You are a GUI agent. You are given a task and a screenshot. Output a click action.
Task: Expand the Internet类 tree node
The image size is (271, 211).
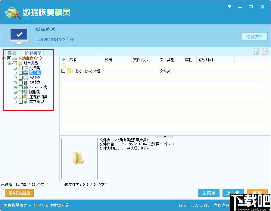click(x=15, y=87)
